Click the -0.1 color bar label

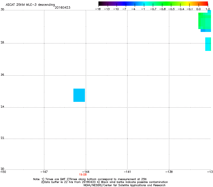click(x=190, y=9)
